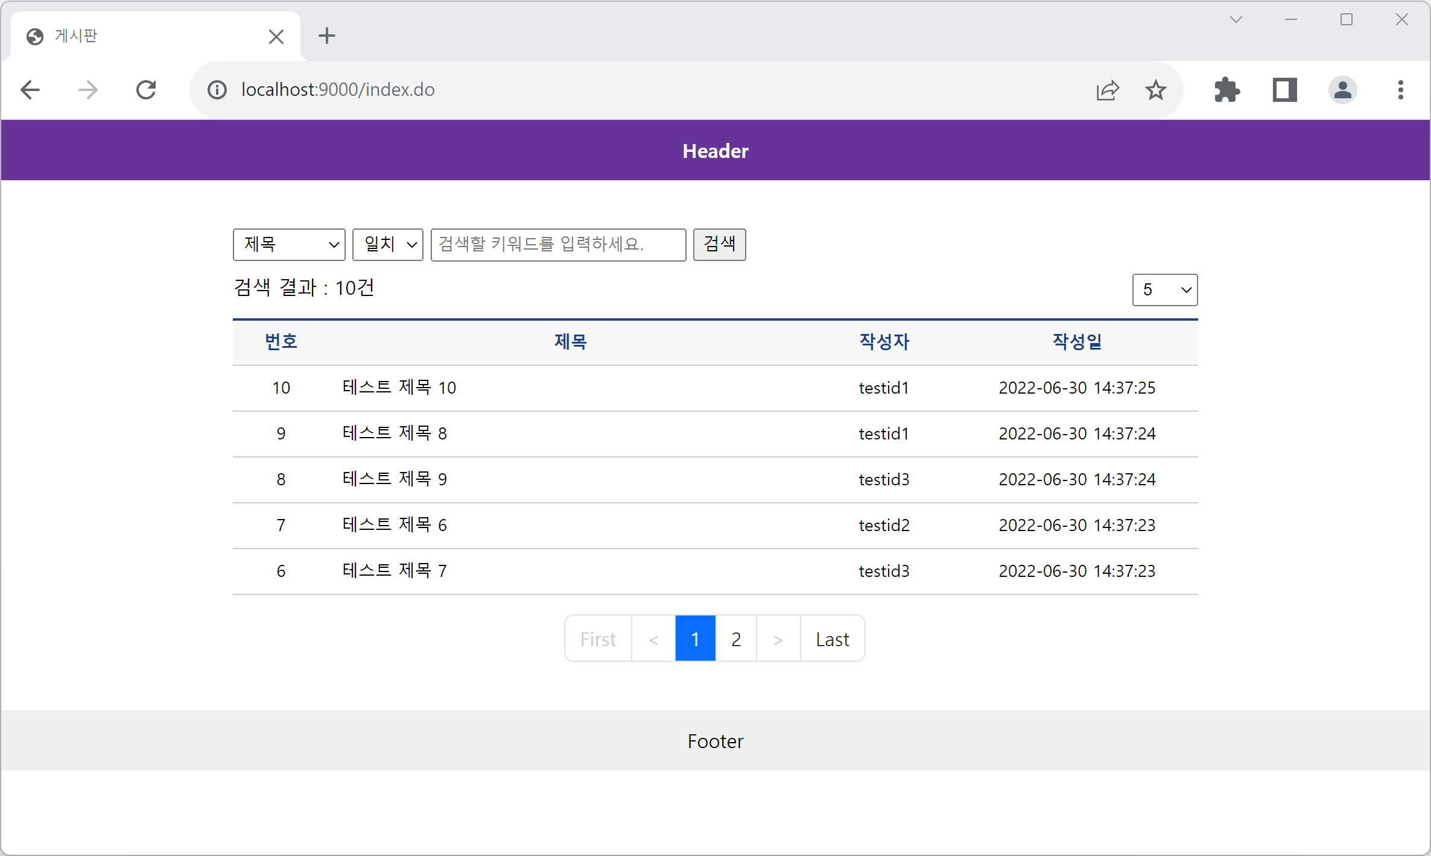Bookmark this page with star icon

pos(1155,90)
